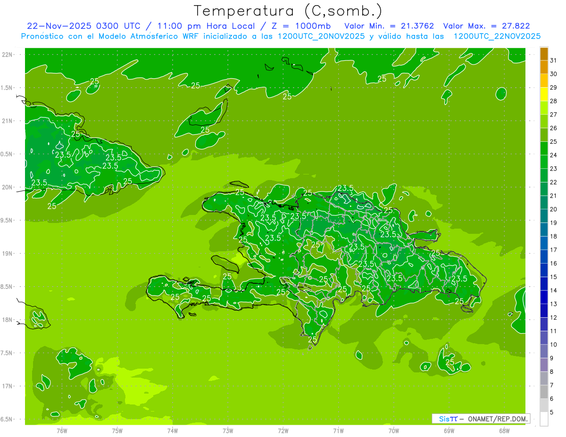Click the "Z = 1000mb" level text
The height and width of the screenshot is (437, 566).
pos(301,26)
